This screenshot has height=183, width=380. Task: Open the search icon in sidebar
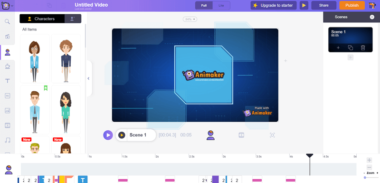(x=7, y=21)
